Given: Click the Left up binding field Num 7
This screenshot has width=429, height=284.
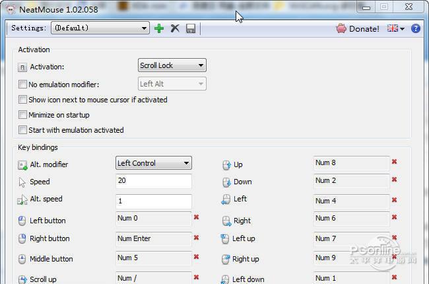Looking at the screenshot, I should point(351,238).
